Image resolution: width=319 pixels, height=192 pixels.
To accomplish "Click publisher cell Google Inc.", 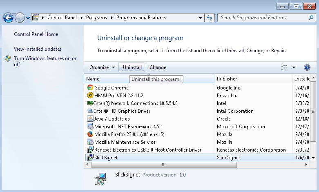I will point(229,88).
